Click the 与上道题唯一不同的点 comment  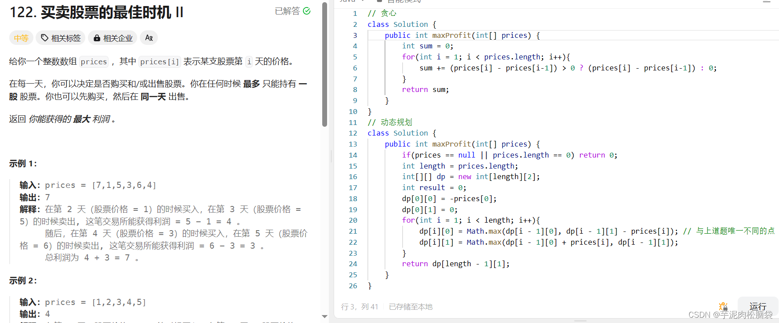click(x=729, y=231)
